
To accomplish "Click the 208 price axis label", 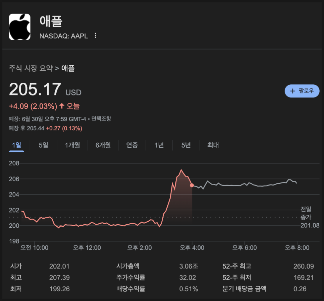I will tap(14, 163).
